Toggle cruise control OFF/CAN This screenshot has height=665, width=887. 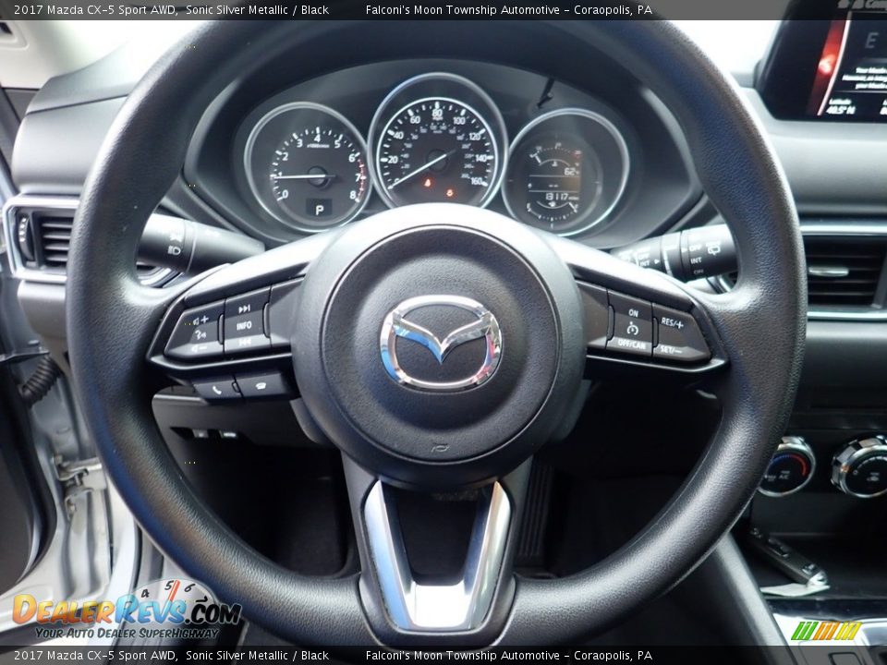[632, 344]
